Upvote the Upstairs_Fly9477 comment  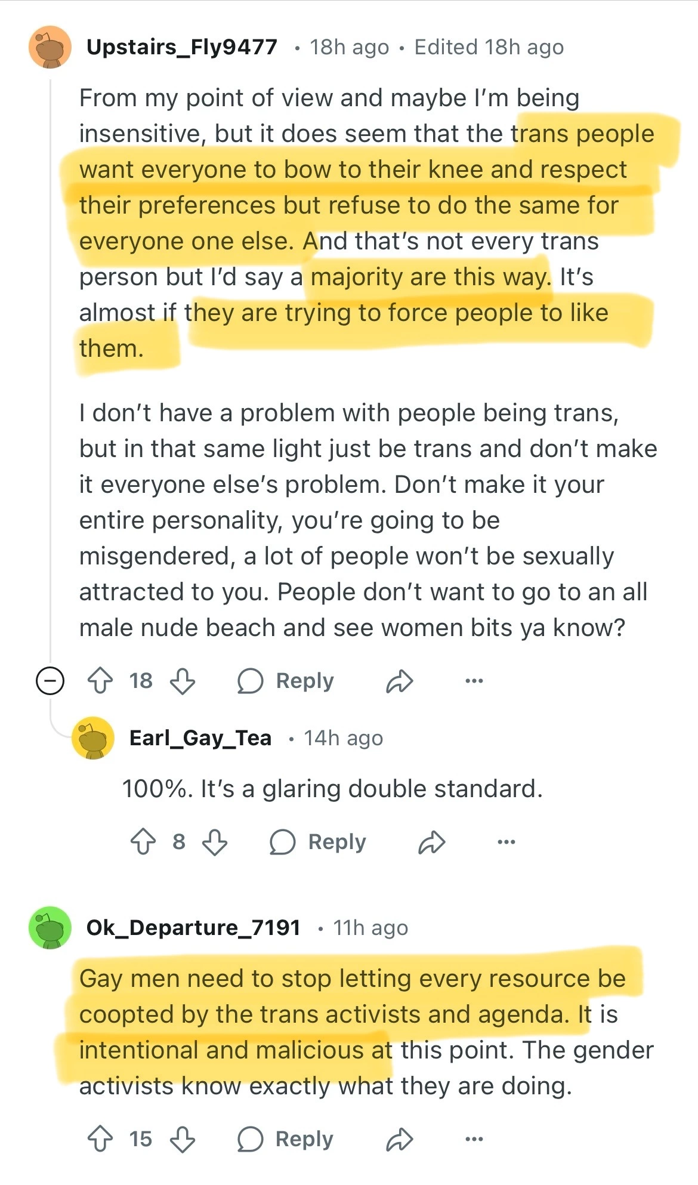point(100,681)
